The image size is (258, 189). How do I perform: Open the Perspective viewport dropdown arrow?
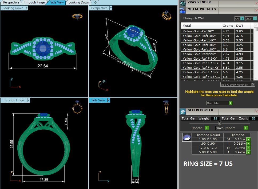point(111,8)
